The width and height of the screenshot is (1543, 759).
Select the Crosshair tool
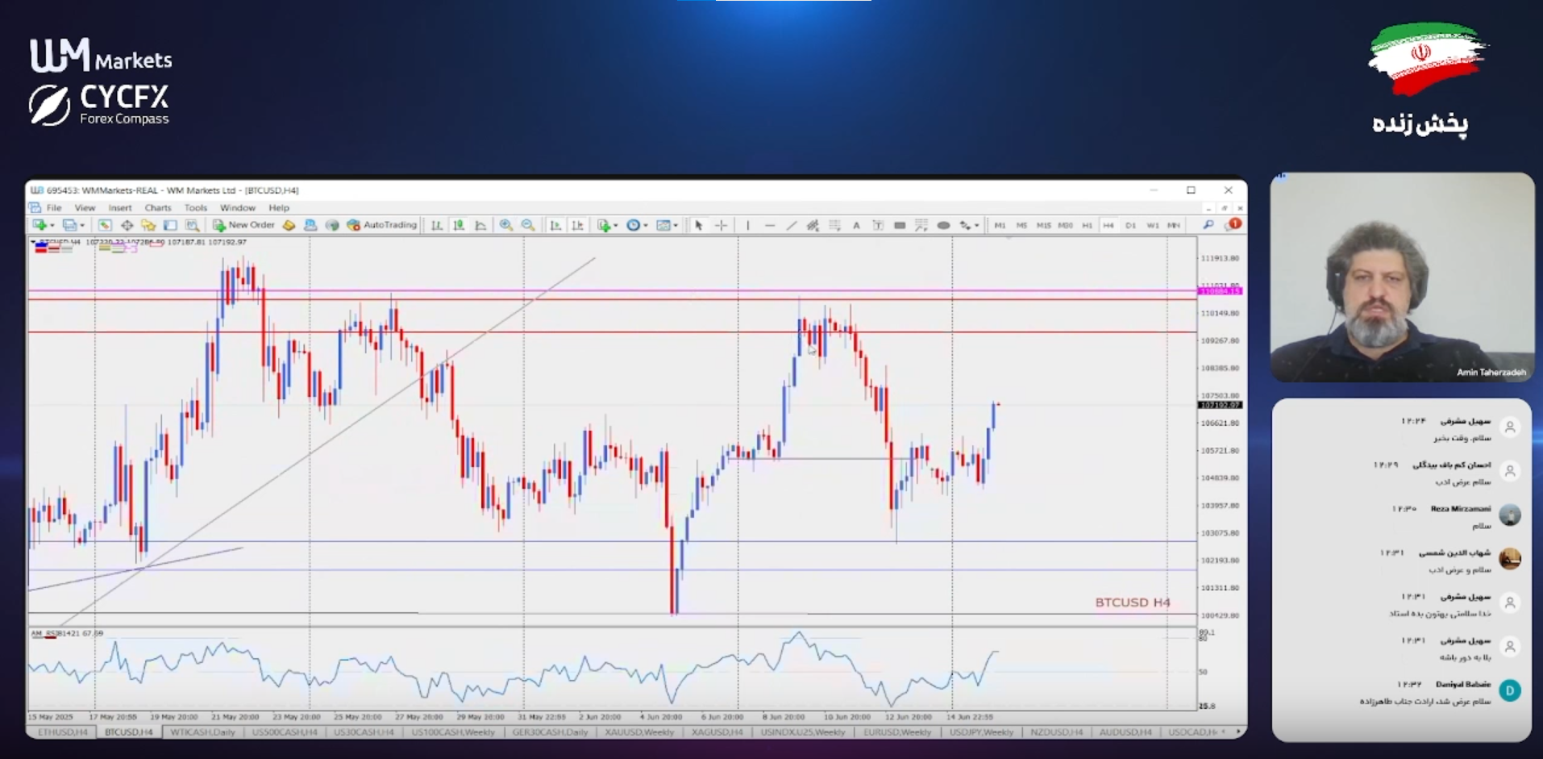tap(721, 226)
